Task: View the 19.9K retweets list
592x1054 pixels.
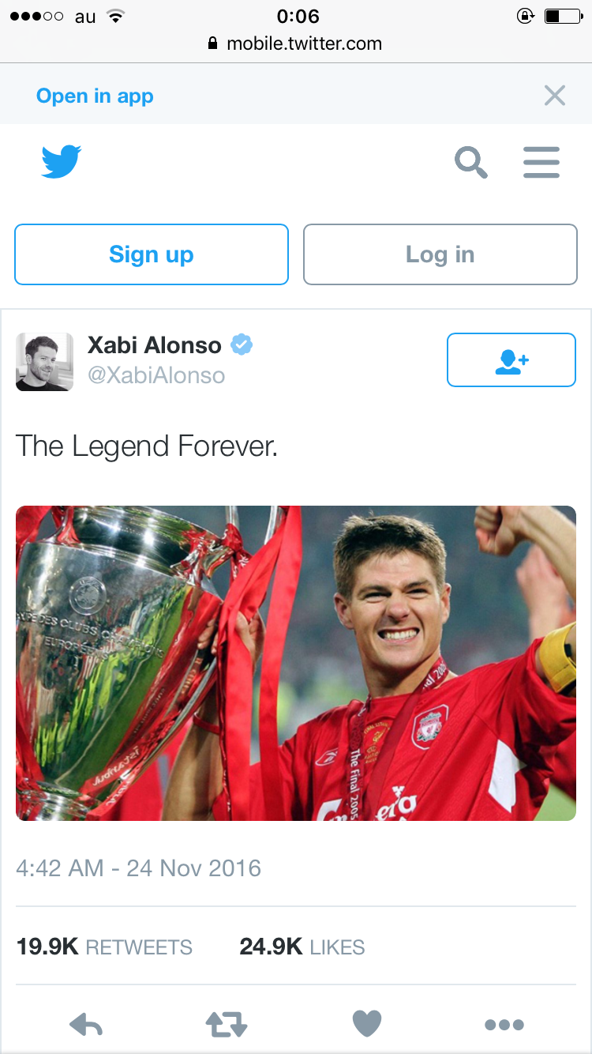Action: [x=104, y=947]
